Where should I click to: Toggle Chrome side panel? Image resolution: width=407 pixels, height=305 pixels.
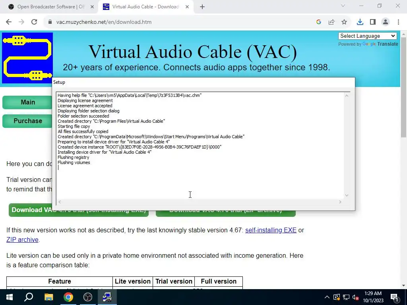[x=373, y=22]
